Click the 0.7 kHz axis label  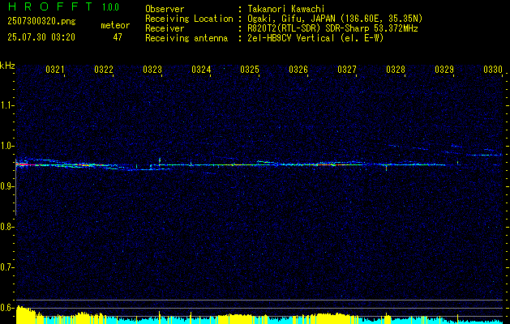(x=6, y=267)
